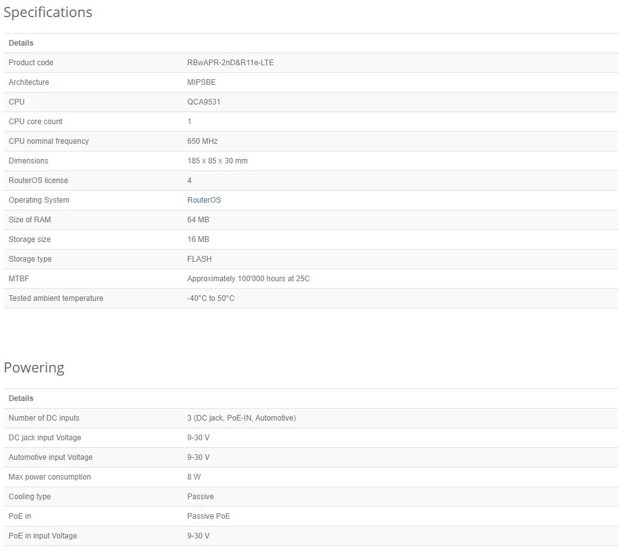Viewport: 626px width, 560px height.
Task: Click the Max power consumption label
Action: coord(50,477)
